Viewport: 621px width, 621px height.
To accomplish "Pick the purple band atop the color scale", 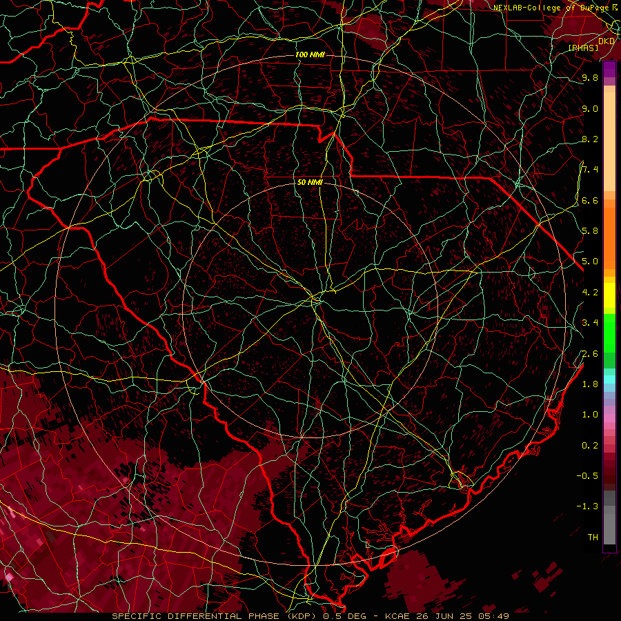I will click(609, 69).
